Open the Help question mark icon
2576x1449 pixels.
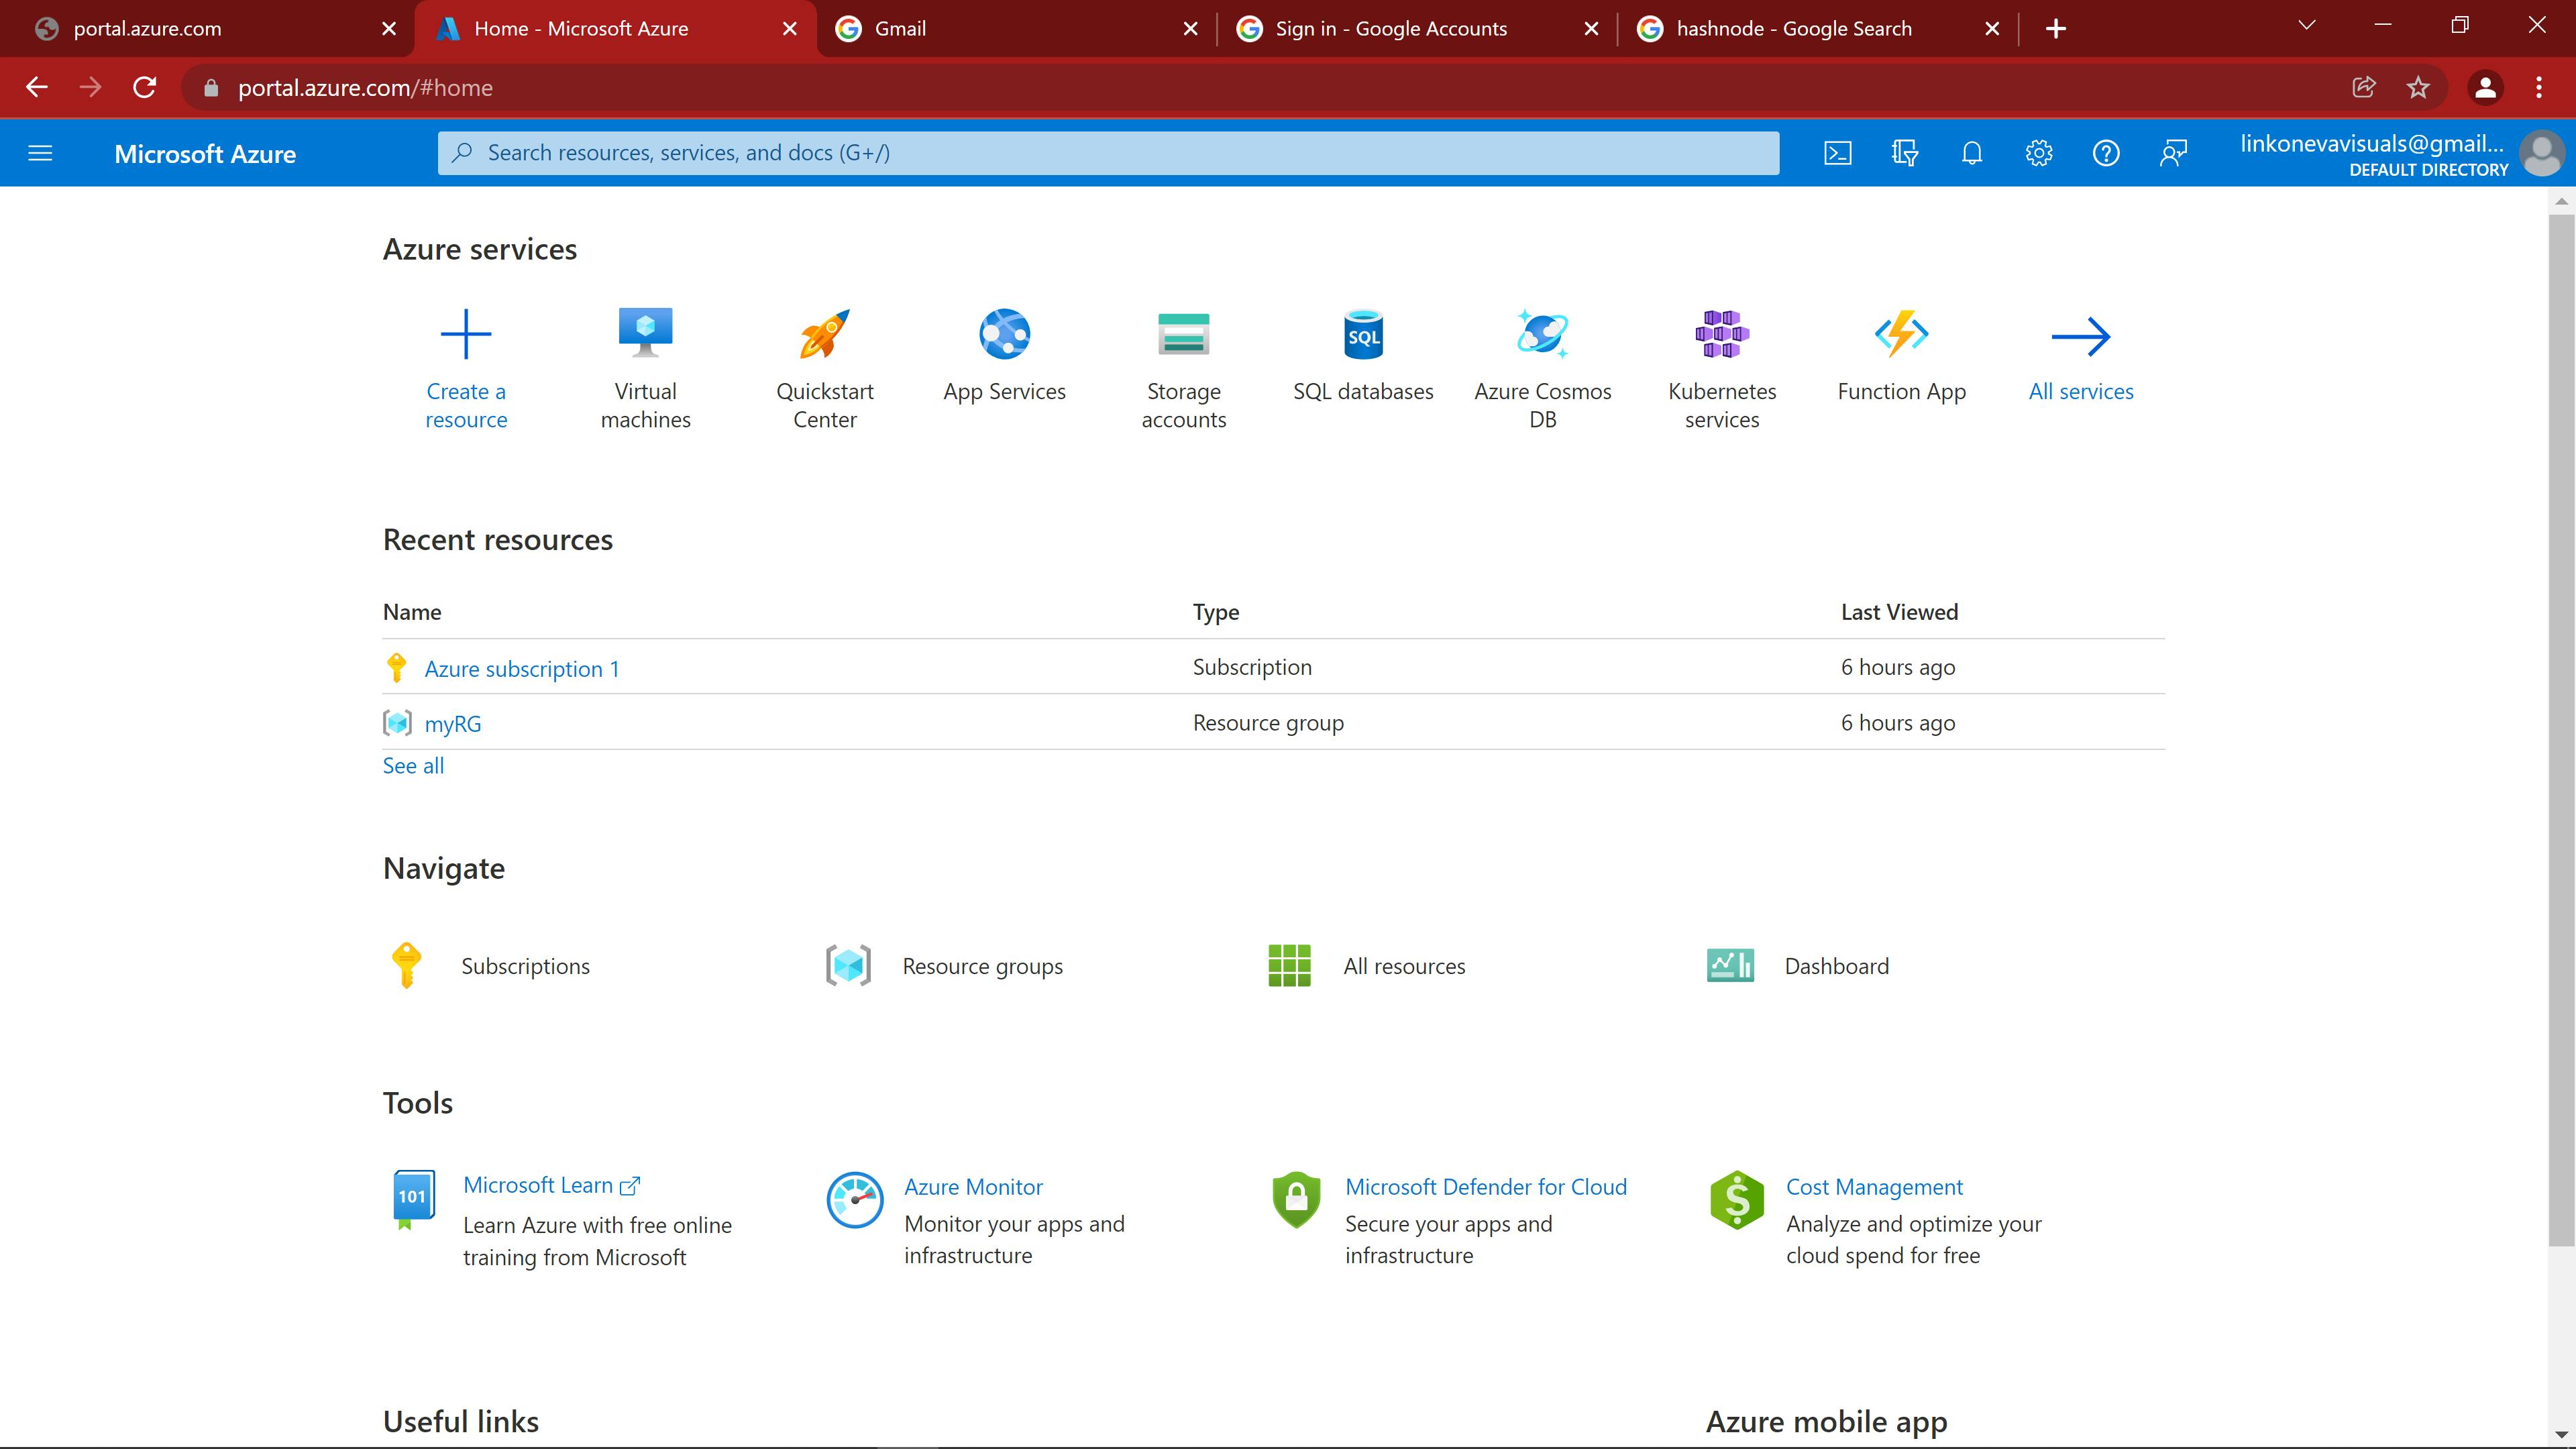[x=2106, y=153]
